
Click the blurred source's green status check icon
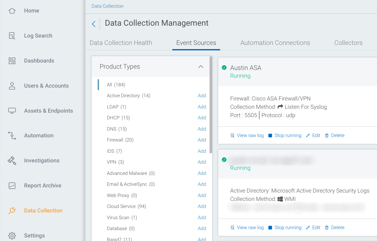click(224, 159)
